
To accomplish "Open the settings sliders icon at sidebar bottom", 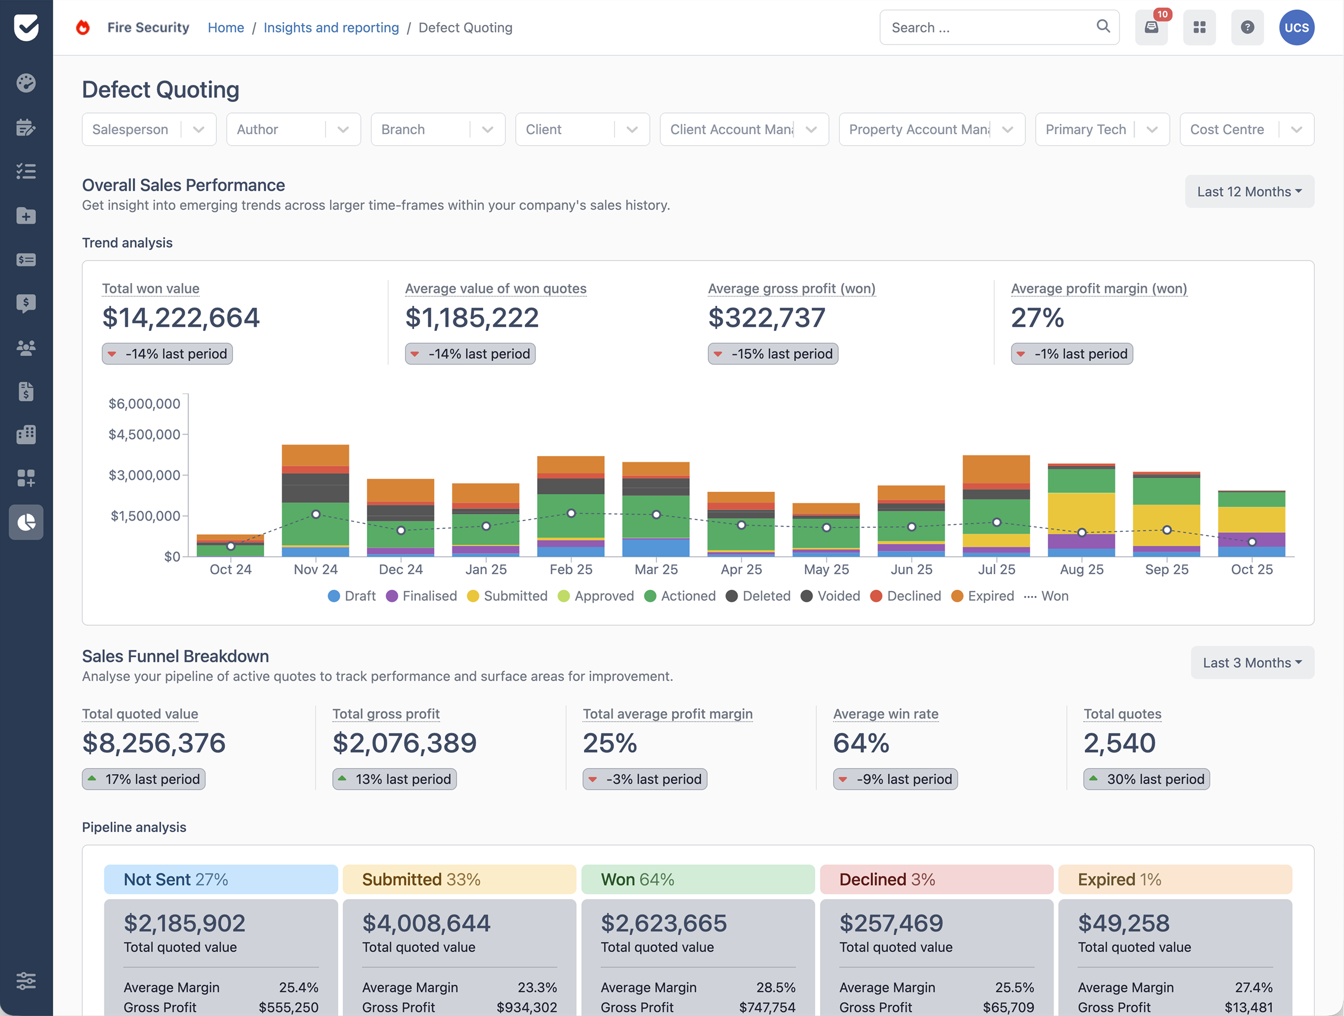I will click(26, 981).
